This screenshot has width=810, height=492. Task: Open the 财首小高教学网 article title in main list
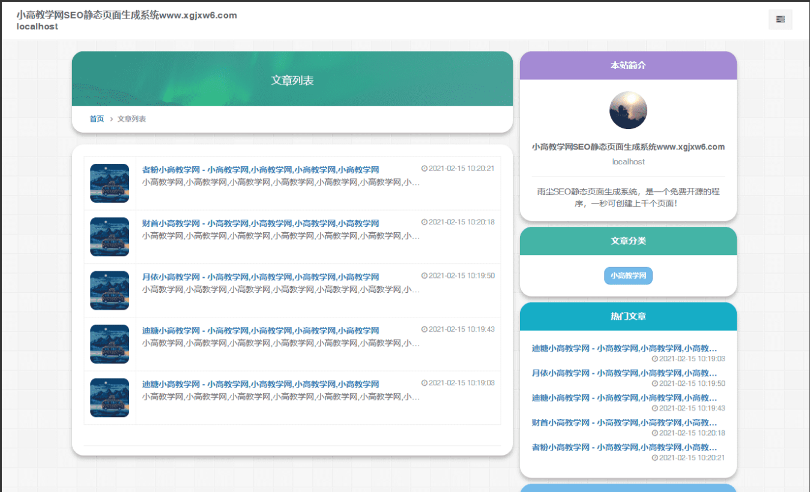coord(260,223)
